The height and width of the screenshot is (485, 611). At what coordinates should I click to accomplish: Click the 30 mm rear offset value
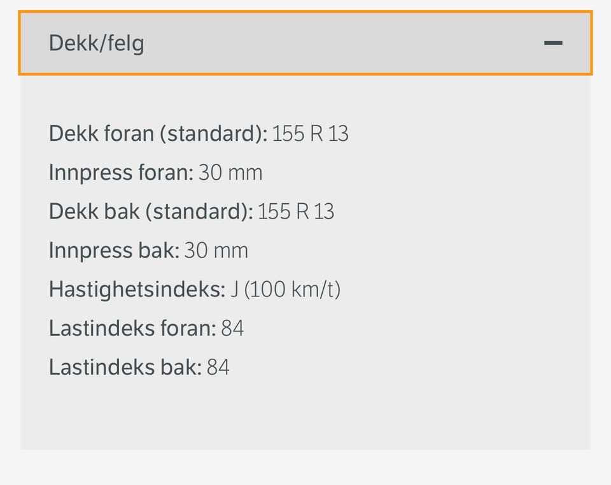point(216,250)
